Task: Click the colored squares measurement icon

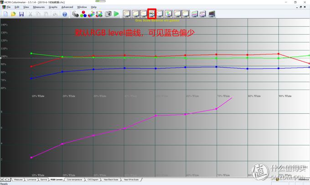Action: [x=99, y=14]
